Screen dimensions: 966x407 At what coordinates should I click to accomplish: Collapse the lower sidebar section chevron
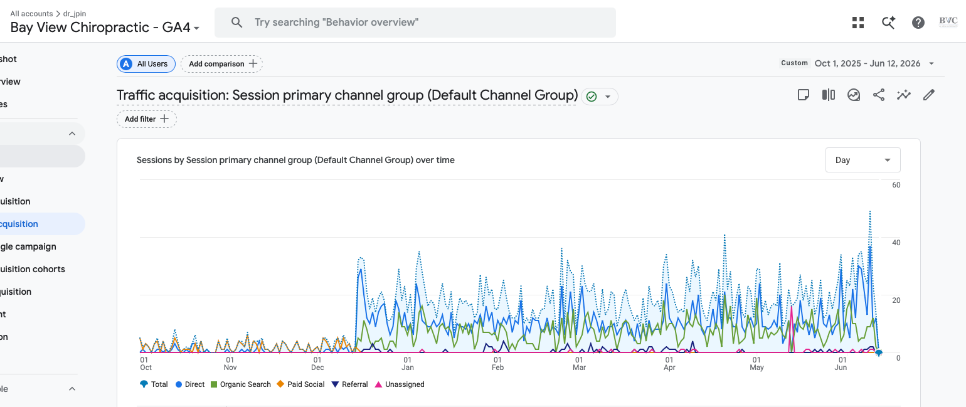pyautogui.click(x=72, y=389)
